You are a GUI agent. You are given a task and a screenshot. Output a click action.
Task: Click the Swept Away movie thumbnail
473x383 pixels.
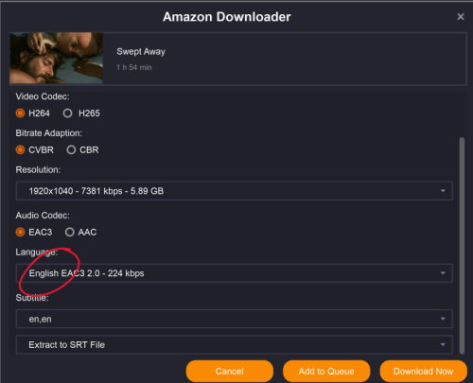click(x=57, y=58)
